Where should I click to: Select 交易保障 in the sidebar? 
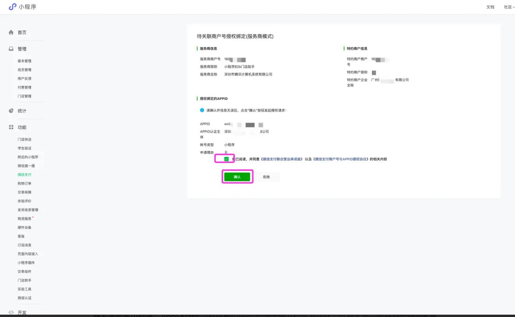click(x=24, y=192)
